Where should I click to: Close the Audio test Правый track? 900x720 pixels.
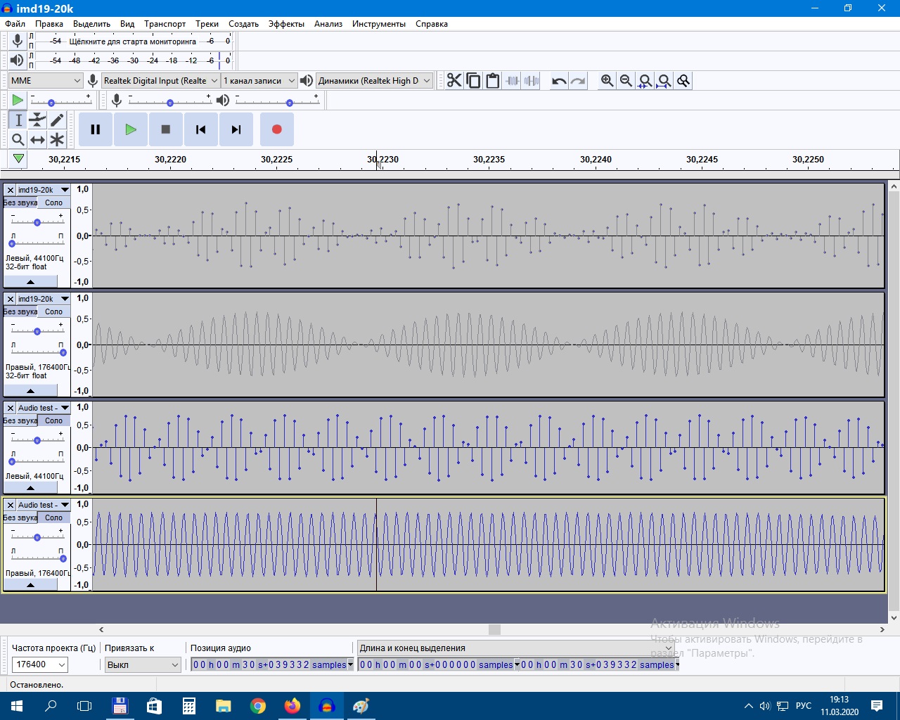[x=11, y=505]
